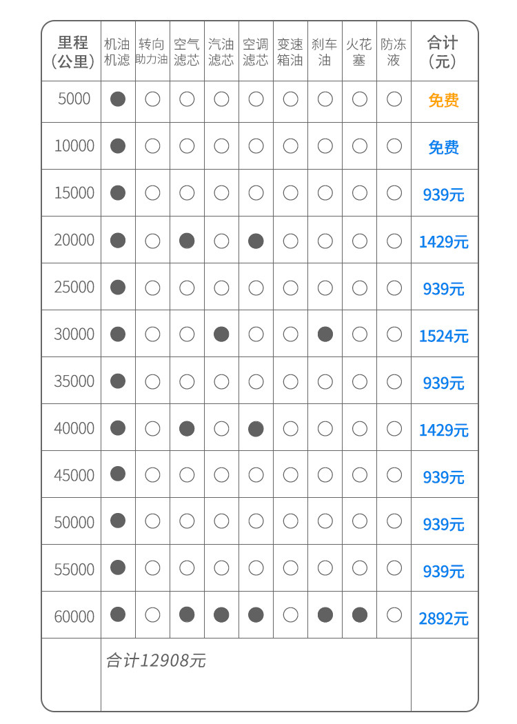
Task: Select the empty 火花塞 circle in the 45000 row
Action: click(x=359, y=475)
